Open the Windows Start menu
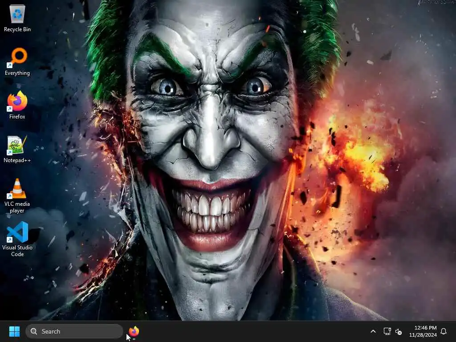The image size is (456, 342). click(14, 331)
